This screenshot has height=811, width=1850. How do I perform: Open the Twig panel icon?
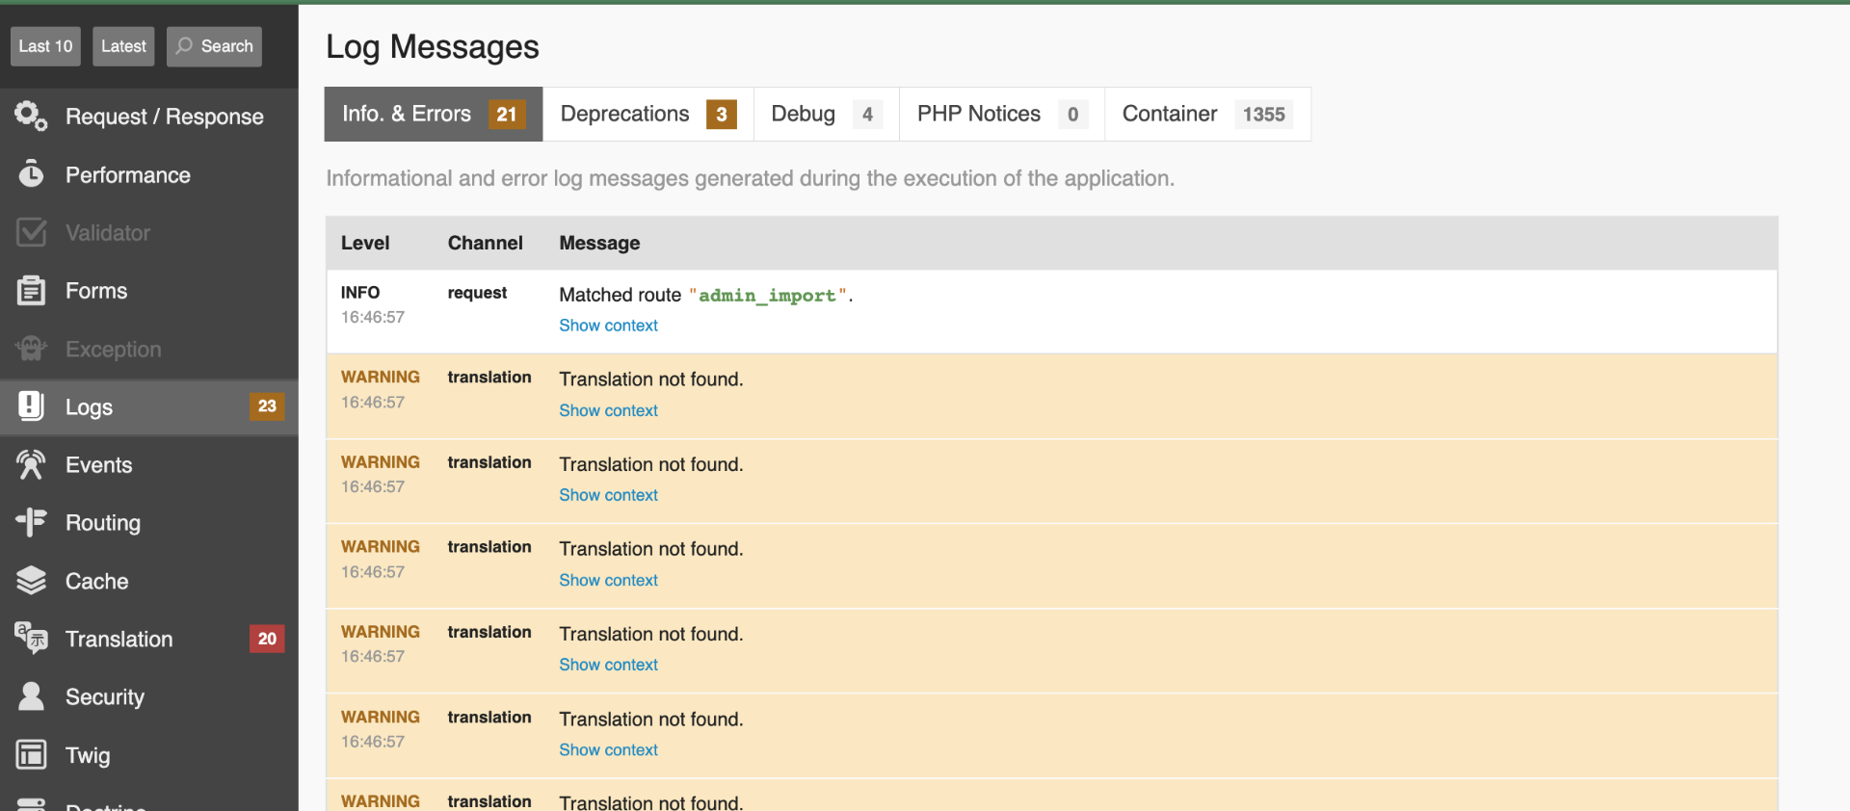tap(31, 755)
